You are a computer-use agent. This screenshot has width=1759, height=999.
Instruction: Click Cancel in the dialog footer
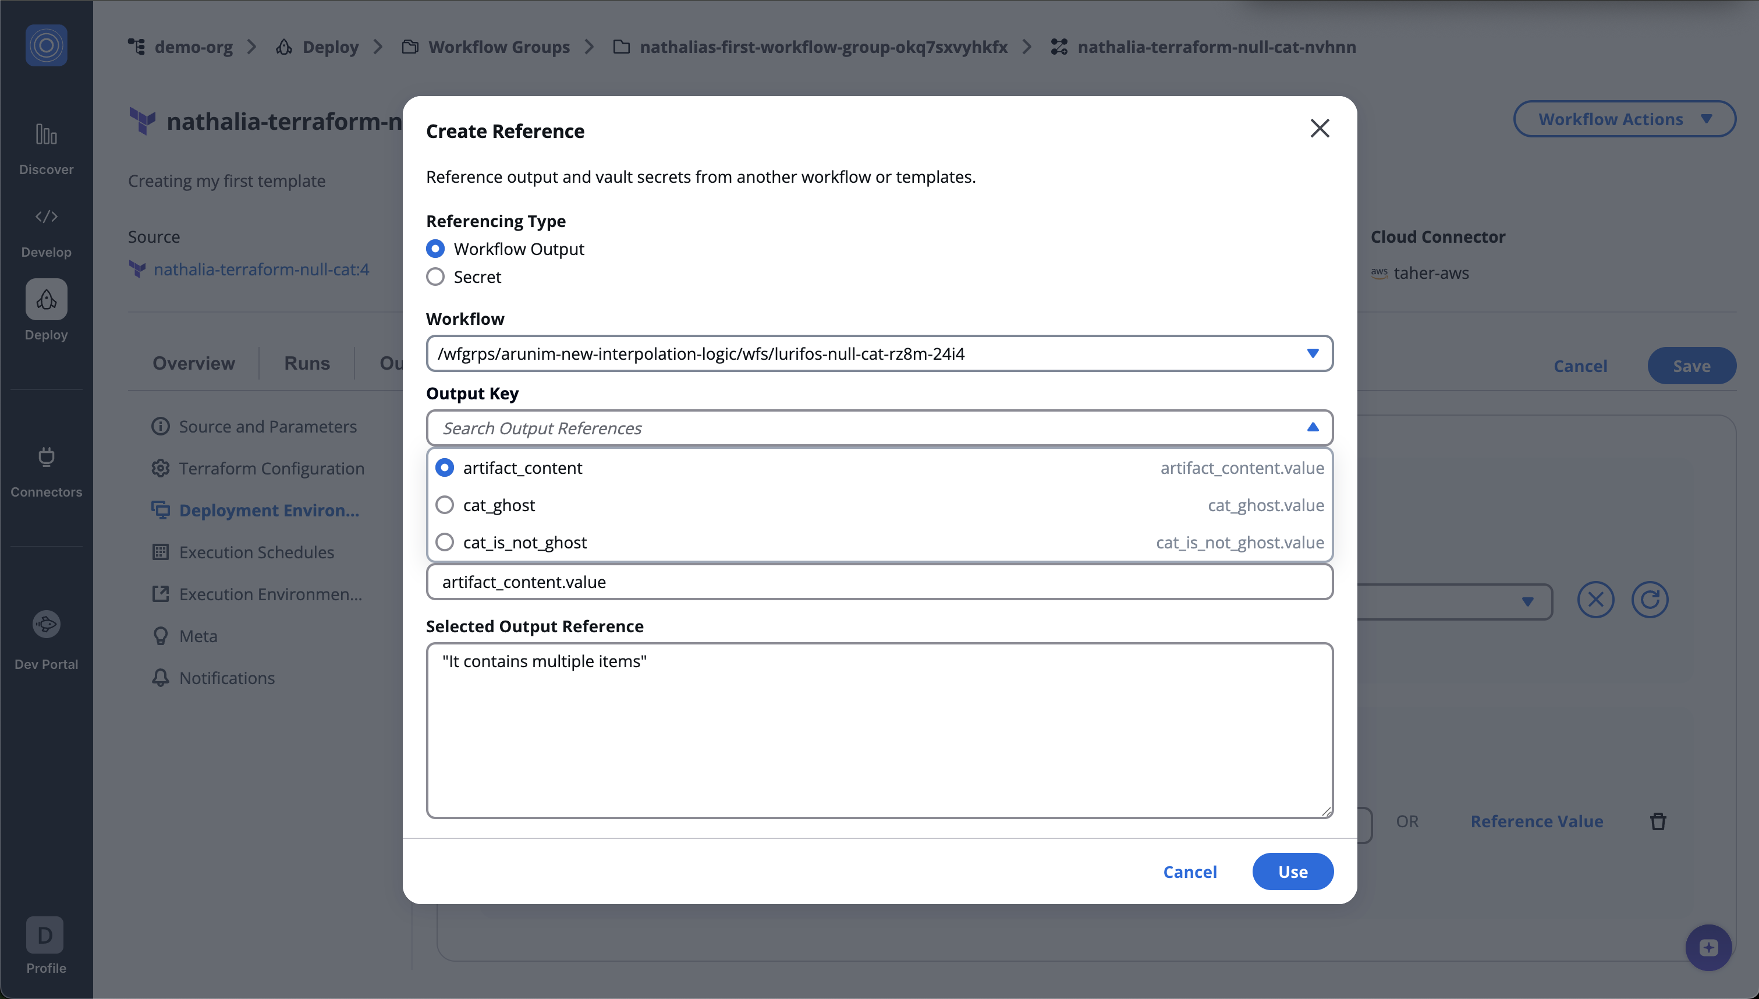pyautogui.click(x=1190, y=872)
